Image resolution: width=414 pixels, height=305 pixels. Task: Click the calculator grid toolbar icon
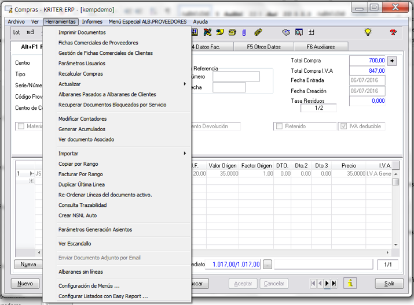pyautogui.click(x=195, y=32)
